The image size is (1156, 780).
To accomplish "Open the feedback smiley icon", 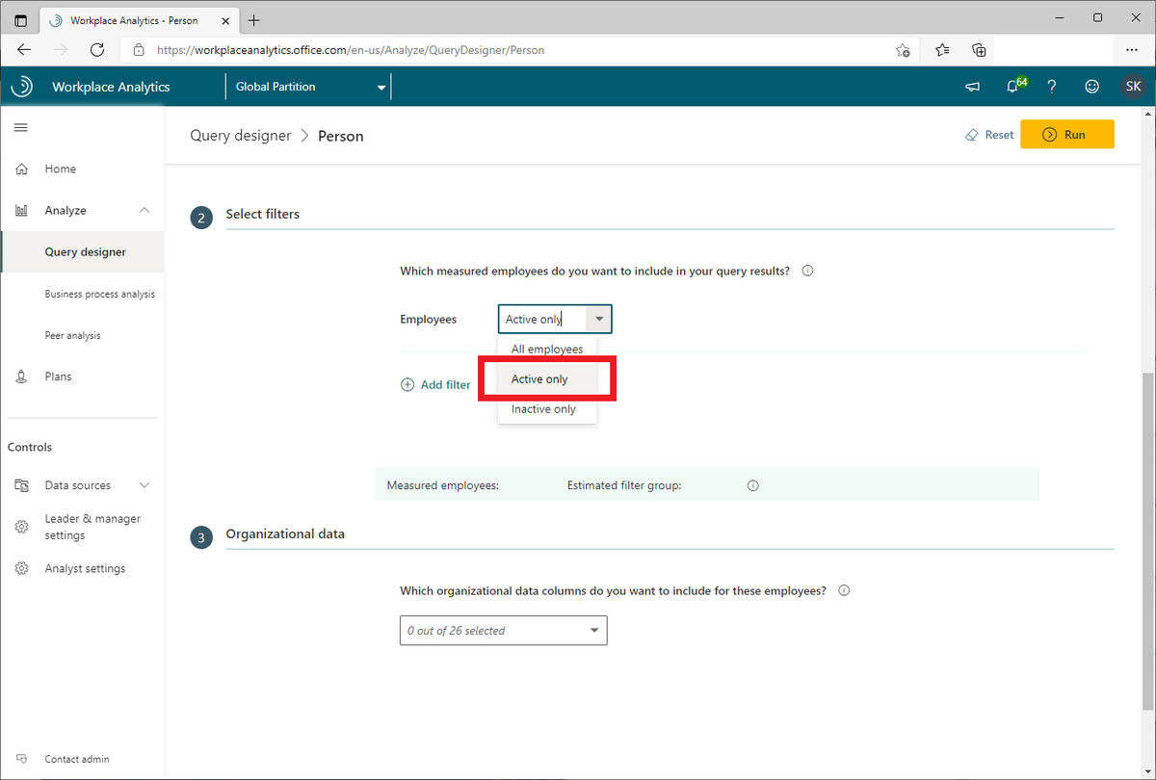I will (x=1092, y=87).
